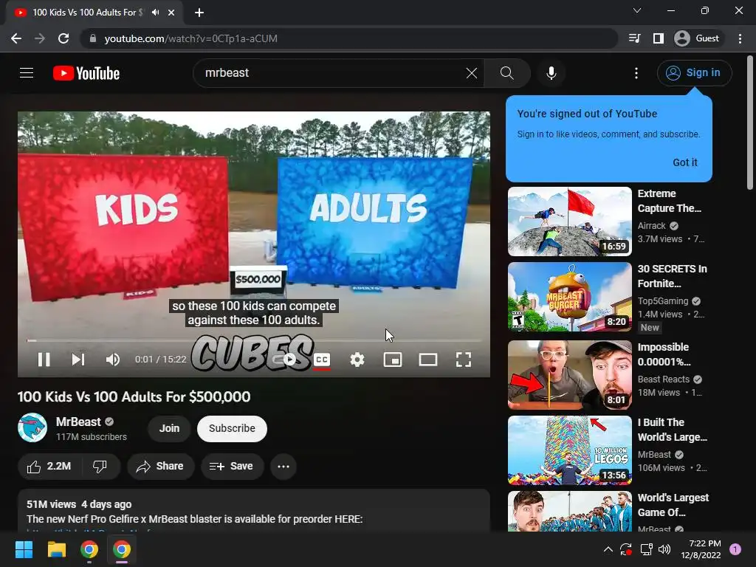Mute the video volume
Viewport: 756px width, 567px height.
[x=112, y=360]
